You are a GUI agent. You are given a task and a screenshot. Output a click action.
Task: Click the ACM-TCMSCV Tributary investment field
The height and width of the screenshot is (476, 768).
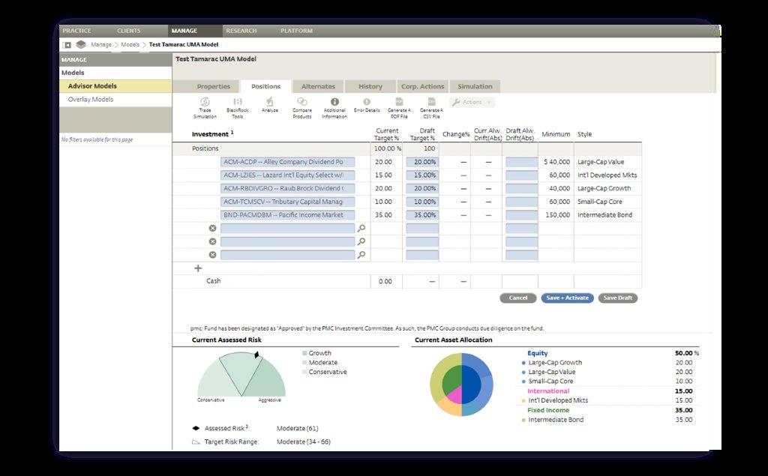click(x=287, y=202)
